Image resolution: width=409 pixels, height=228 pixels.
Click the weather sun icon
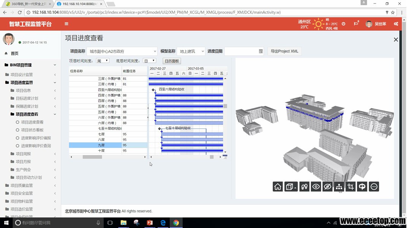(x=318, y=24)
